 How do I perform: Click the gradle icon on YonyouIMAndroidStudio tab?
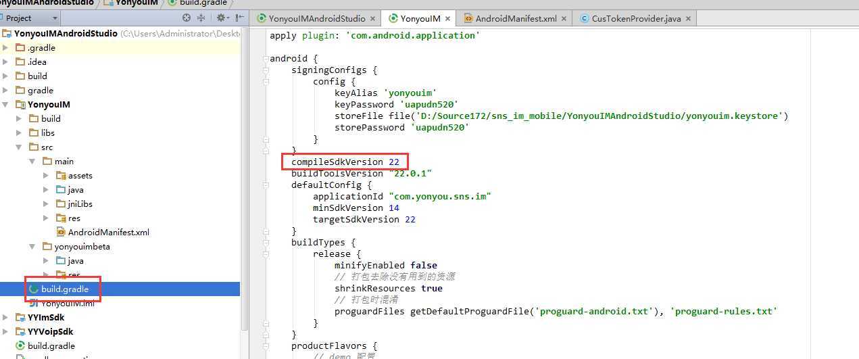coord(262,19)
